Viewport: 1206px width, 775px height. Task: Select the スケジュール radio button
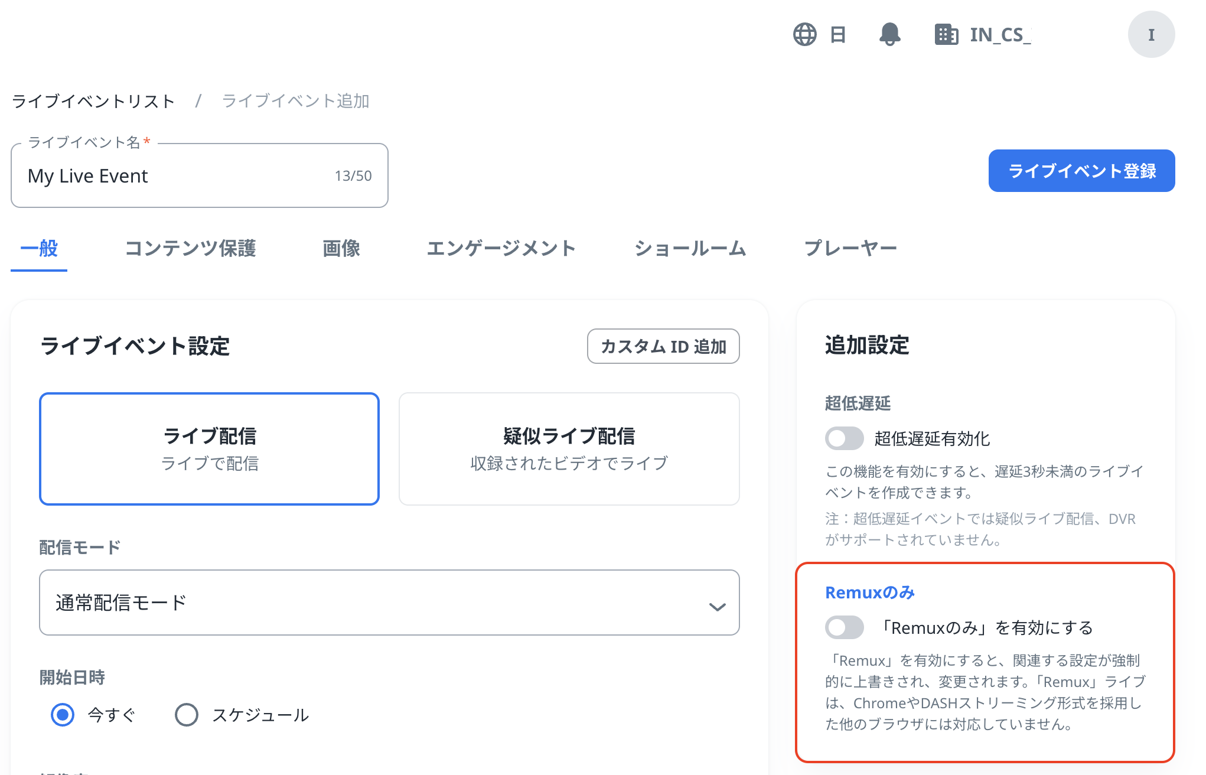pos(187,715)
